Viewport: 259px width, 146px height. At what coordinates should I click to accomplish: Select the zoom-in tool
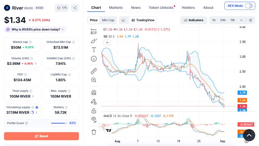point(94,80)
